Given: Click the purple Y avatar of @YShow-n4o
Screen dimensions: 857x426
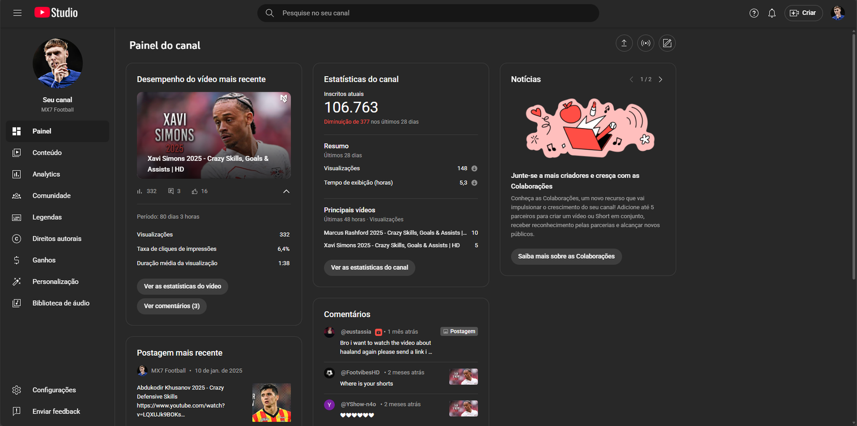Looking at the screenshot, I should [x=329, y=405].
